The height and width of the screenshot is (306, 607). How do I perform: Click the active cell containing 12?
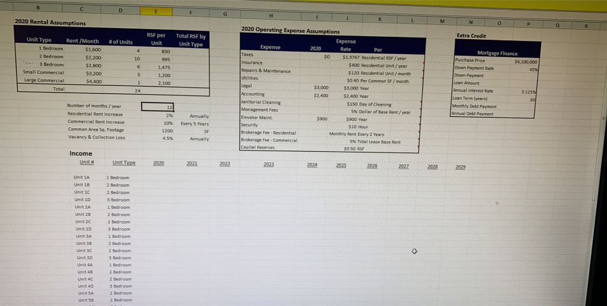coord(158,107)
